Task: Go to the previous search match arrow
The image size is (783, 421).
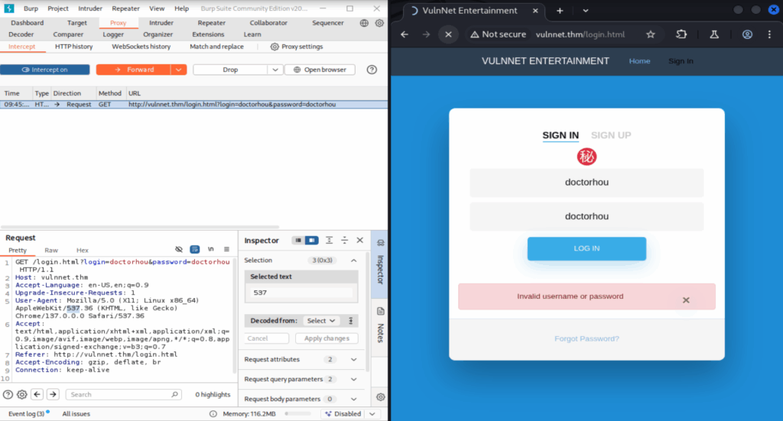Action: pos(37,394)
